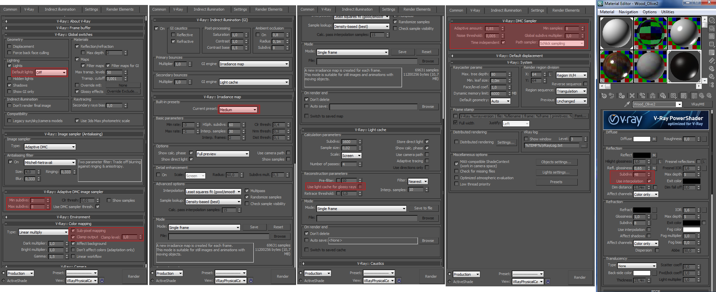Toggle the Show End Result icon
This screenshot has height=292, width=716.
(x=694, y=96)
